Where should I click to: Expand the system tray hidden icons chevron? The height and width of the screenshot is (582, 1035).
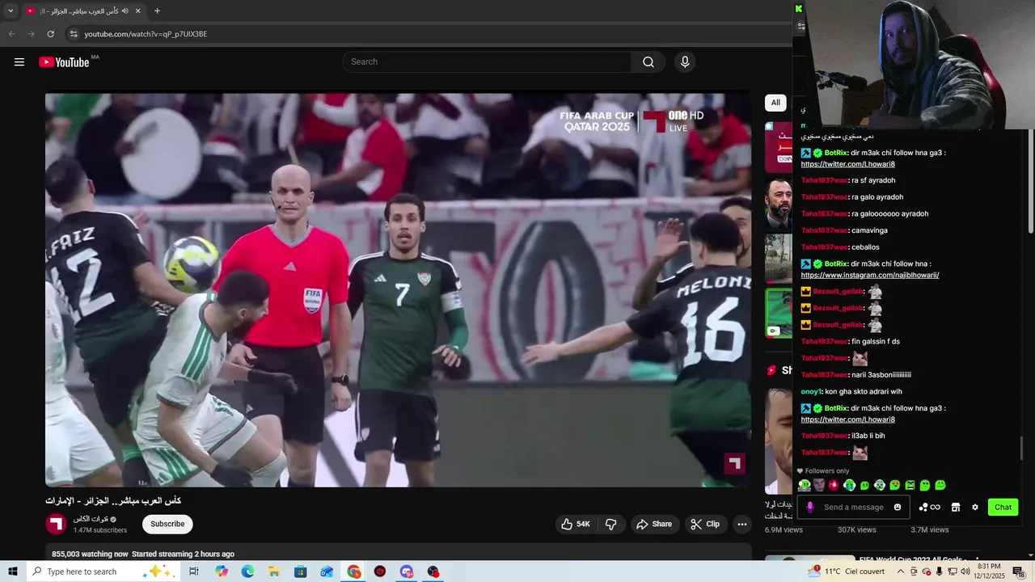(x=901, y=571)
